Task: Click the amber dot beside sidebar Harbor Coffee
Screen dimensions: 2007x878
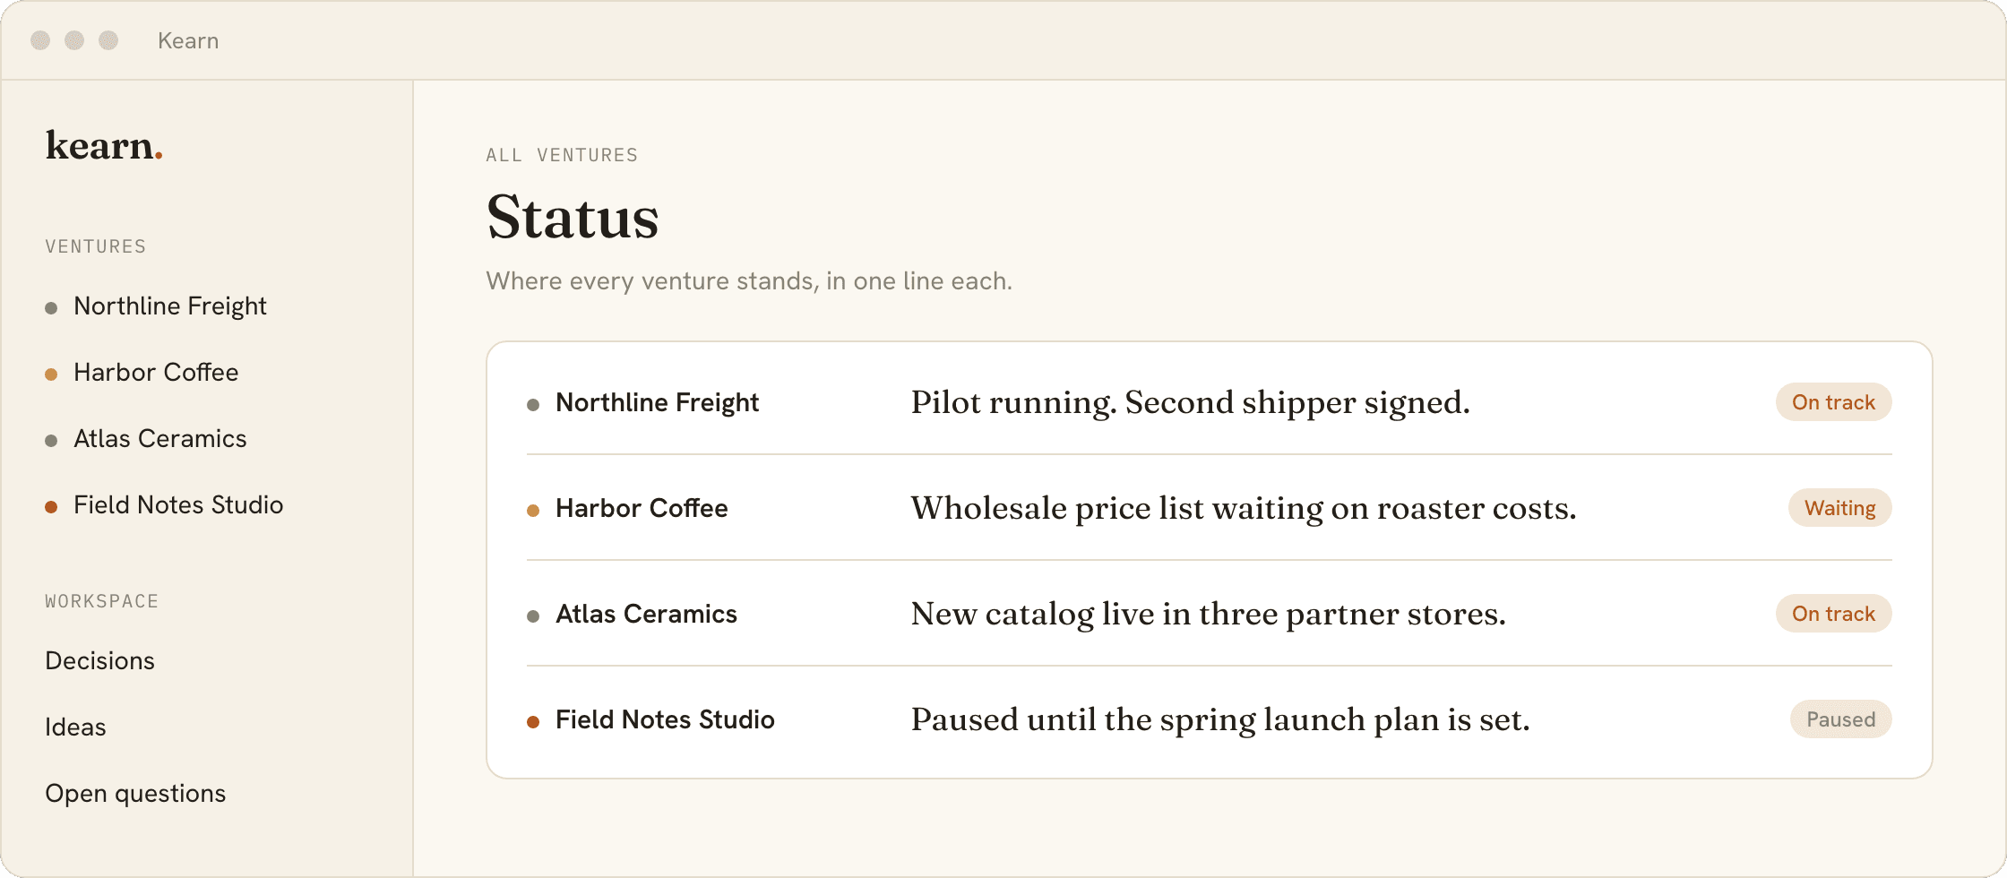Action: [x=51, y=374]
